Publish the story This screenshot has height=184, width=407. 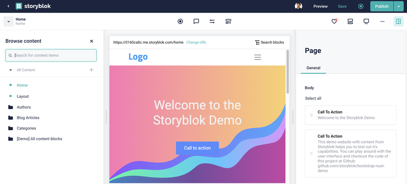pos(382,6)
